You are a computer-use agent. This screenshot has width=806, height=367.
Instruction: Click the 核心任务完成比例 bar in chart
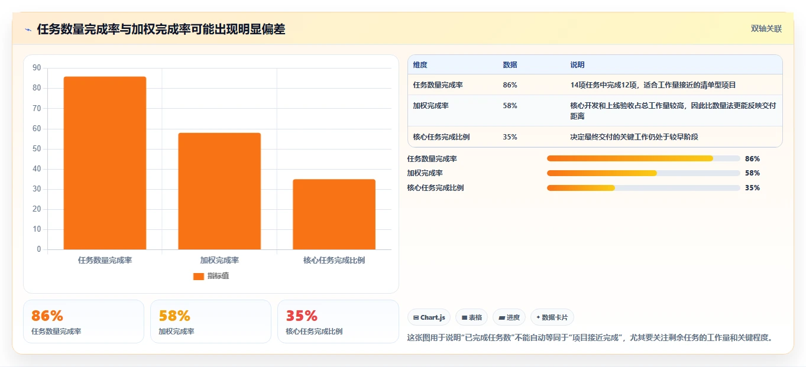[334, 215]
